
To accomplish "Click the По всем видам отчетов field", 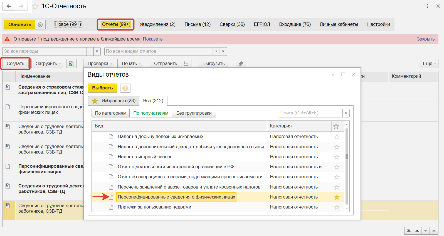I will 159,51.
